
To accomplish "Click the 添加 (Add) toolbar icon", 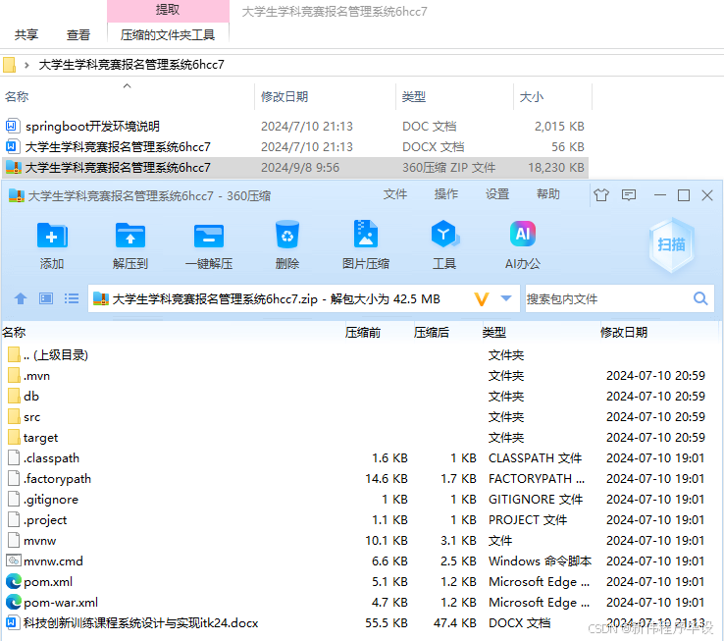I will (x=52, y=236).
